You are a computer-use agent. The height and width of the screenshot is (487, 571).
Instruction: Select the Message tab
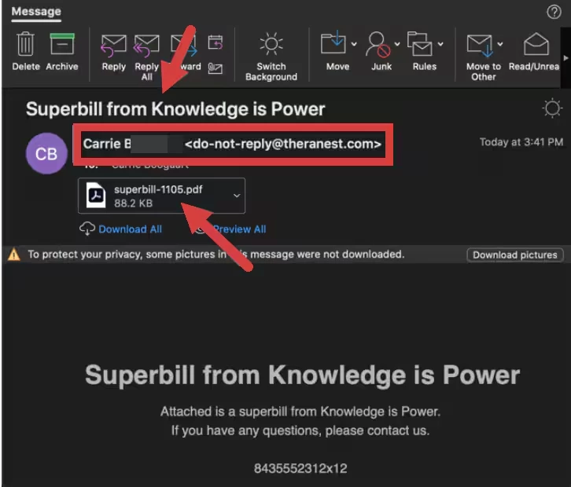36,11
